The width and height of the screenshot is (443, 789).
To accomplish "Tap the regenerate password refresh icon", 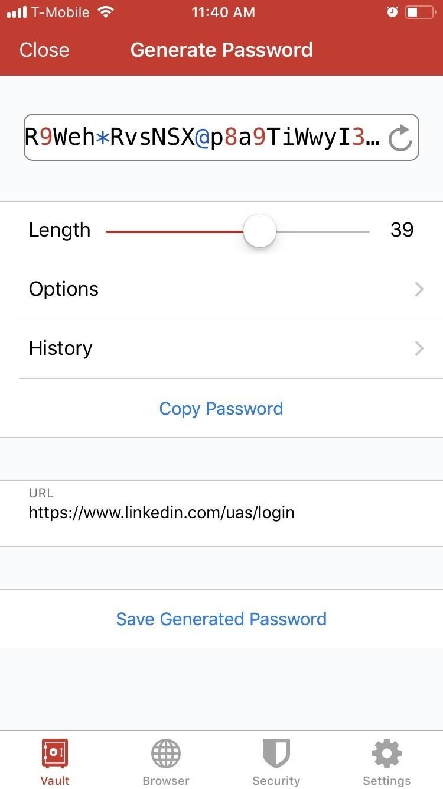I will [x=400, y=138].
